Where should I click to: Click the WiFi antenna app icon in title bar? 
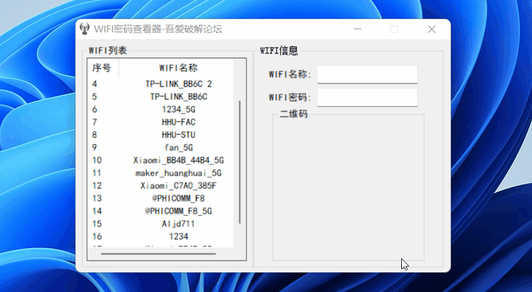tap(84, 29)
